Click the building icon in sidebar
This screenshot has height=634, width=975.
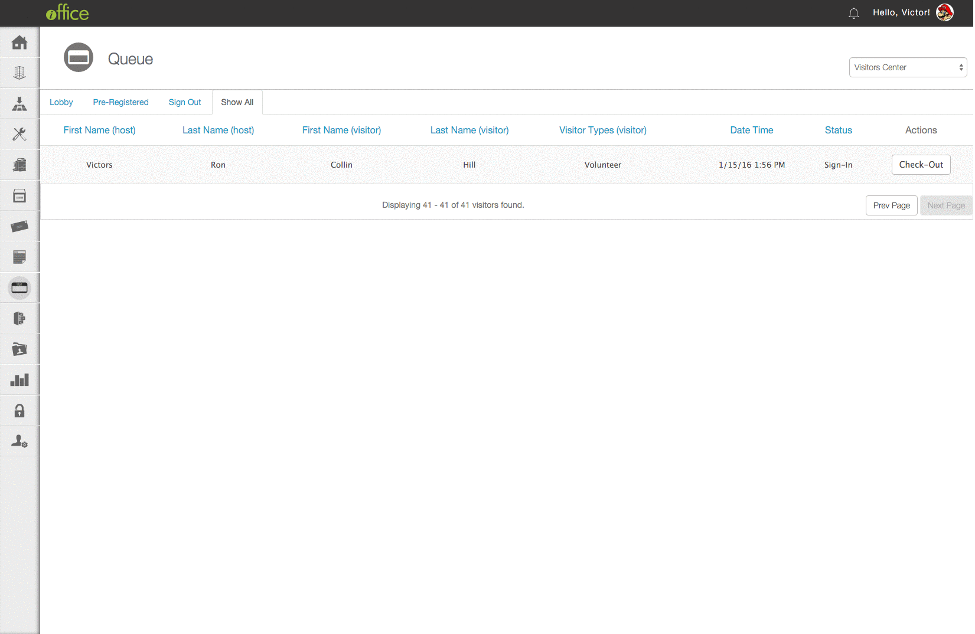[x=19, y=73]
